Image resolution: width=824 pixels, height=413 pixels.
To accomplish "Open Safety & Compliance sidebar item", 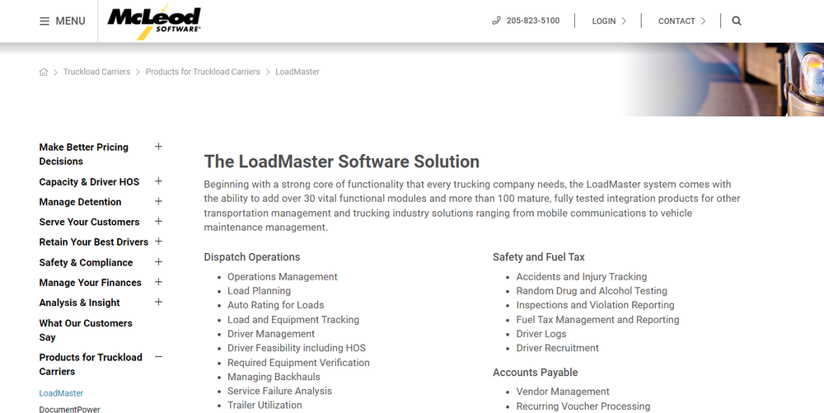I will point(86,262).
